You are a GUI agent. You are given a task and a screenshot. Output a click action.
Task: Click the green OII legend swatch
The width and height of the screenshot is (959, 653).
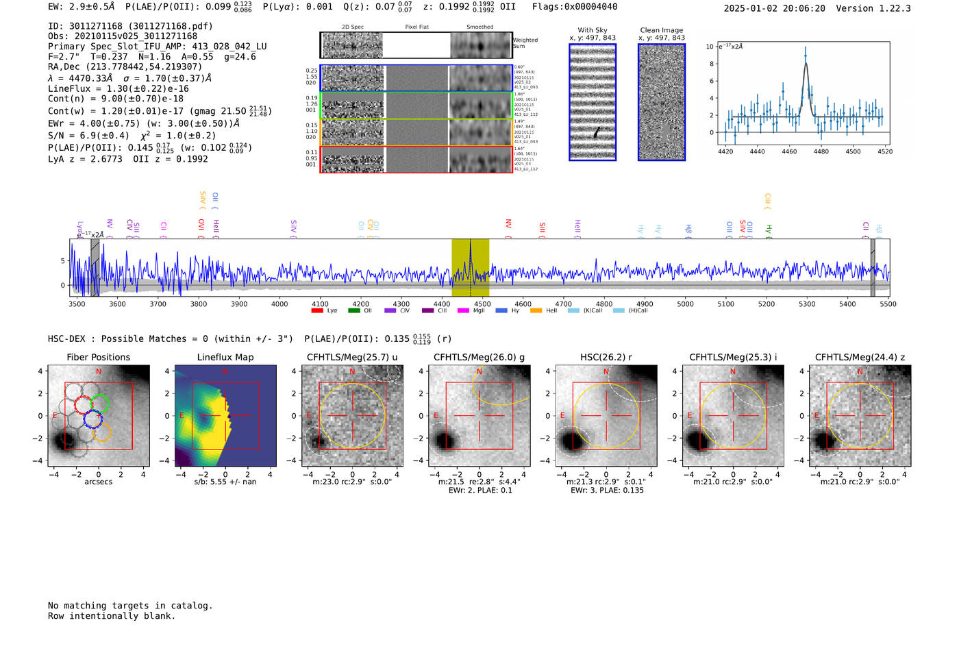tap(353, 311)
